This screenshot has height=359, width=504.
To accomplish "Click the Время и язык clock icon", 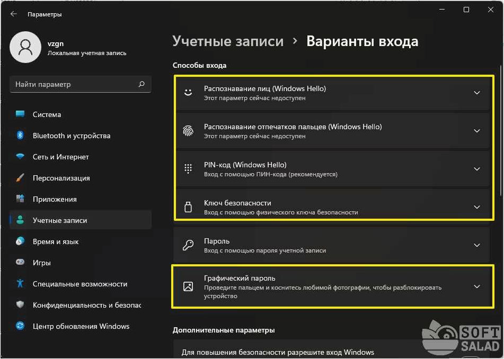I will [x=20, y=241].
